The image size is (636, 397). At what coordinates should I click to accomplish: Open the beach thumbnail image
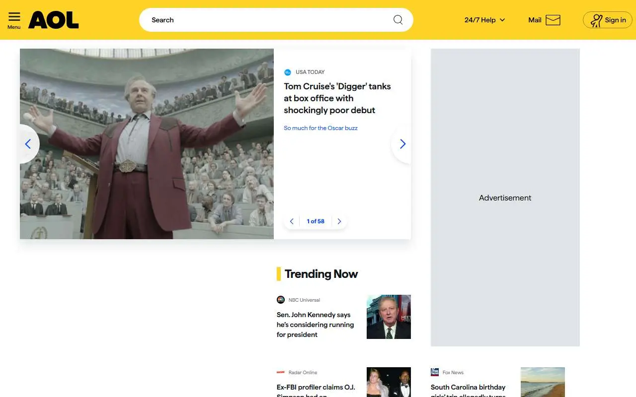point(543,382)
